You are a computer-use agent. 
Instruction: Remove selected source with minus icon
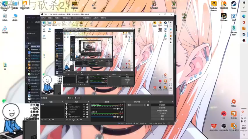(x=70, y=120)
